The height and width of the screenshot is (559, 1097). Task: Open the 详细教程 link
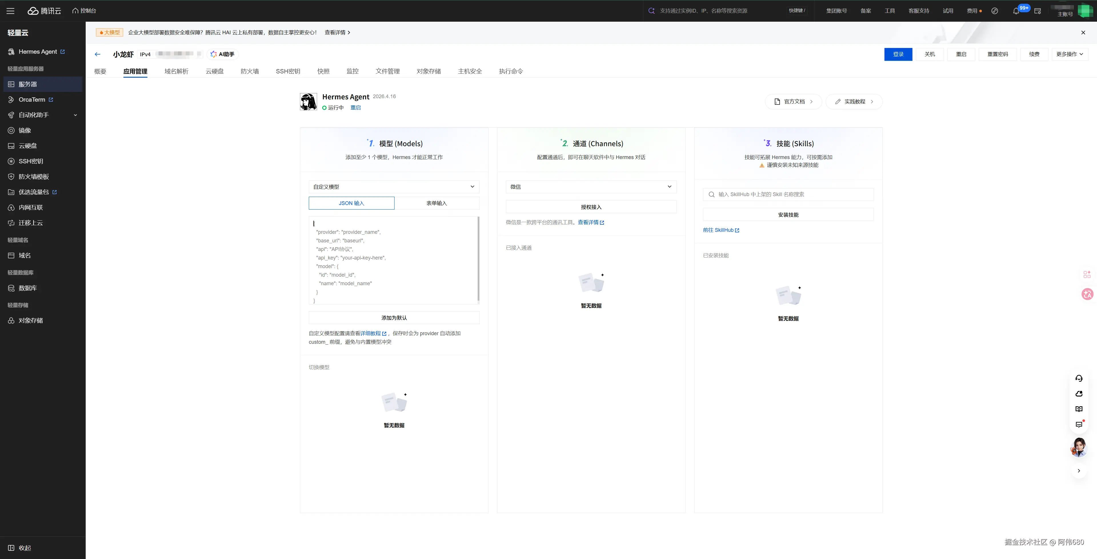(x=373, y=333)
